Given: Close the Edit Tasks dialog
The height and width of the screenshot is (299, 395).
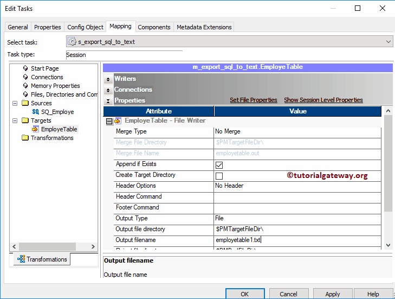Looking at the screenshot, I should [x=383, y=8].
